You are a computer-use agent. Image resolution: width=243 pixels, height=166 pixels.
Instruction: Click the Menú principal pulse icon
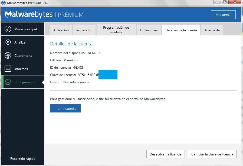tap(8, 29)
